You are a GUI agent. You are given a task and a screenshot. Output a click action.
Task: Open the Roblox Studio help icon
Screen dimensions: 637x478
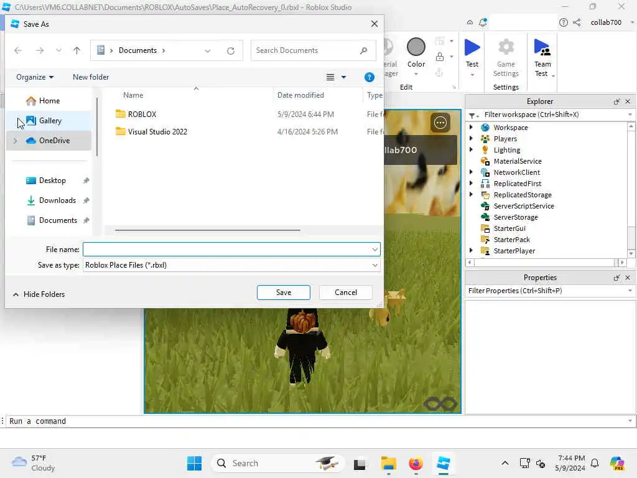563,22
